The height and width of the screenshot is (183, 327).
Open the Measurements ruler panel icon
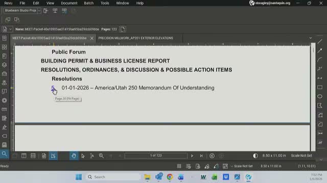coord(4,109)
